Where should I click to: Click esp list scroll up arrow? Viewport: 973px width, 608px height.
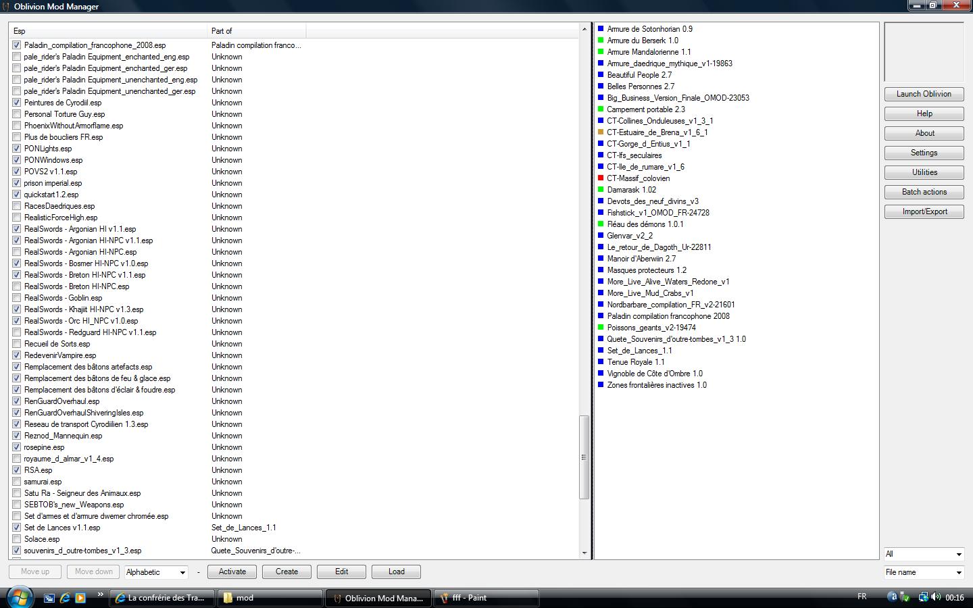pyautogui.click(x=584, y=30)
